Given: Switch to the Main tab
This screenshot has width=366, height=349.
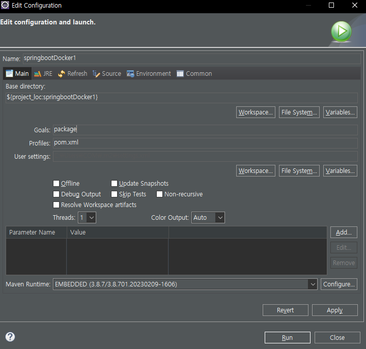Looking at the screenshot, I should 17,74.
